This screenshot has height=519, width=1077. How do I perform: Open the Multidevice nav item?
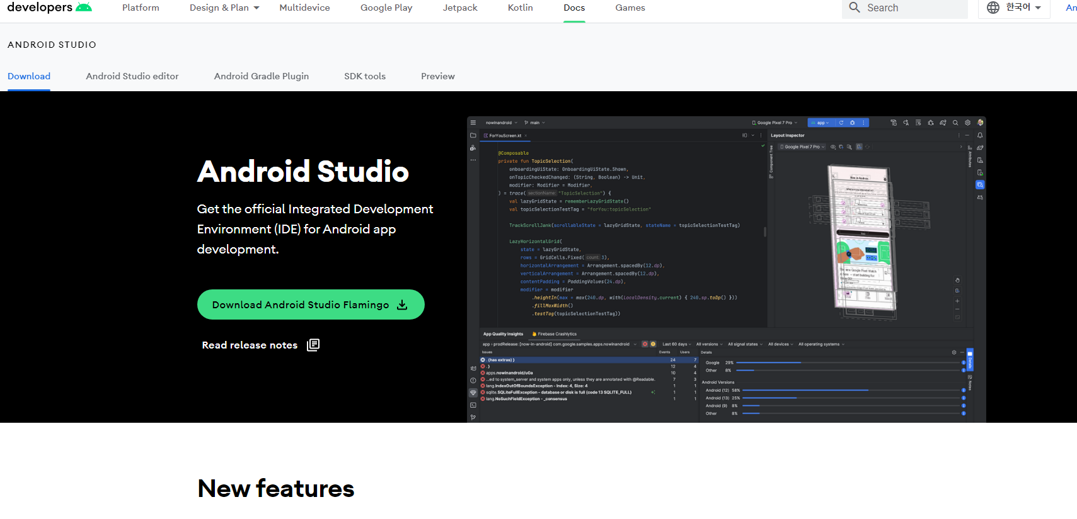[x=305, y=8]
